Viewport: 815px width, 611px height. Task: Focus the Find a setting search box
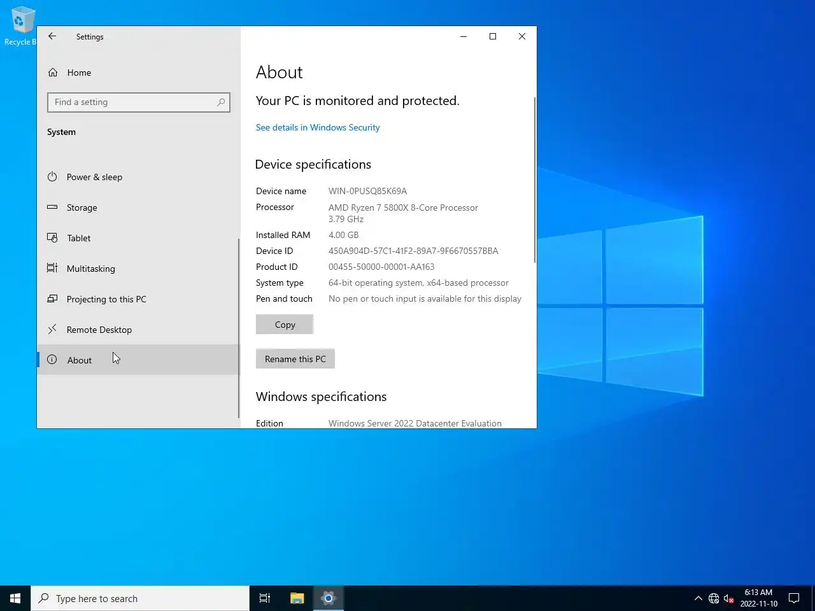[138, 102]
